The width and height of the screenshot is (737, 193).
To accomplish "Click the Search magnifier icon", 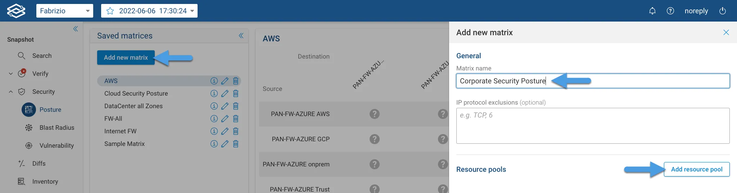I will [22, 56].
